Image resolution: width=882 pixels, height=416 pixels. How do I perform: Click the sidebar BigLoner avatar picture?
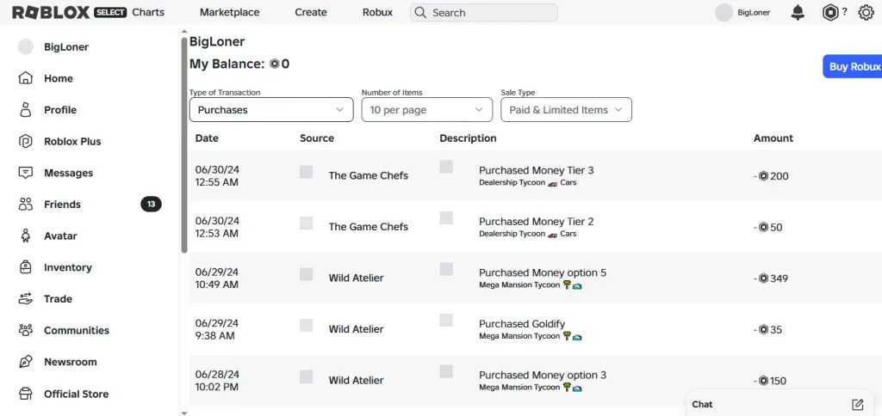tap(25, 46)
